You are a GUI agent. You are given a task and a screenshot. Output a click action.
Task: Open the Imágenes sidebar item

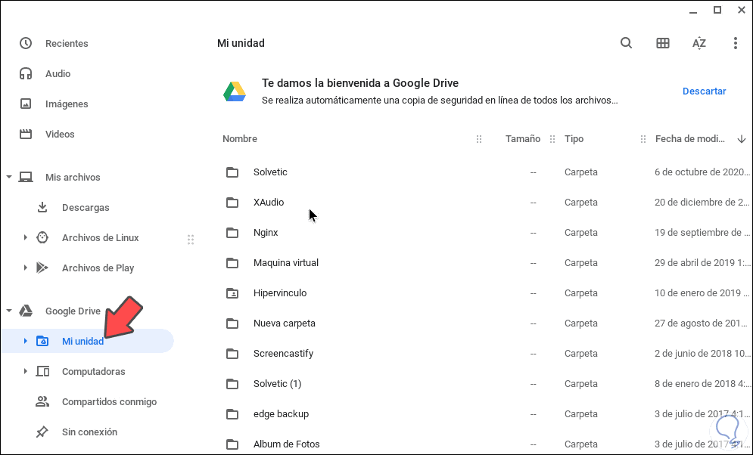[67, 104]
